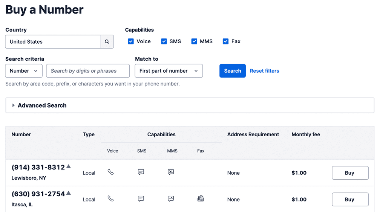Uncheck the Voice capability checkbox
Image resolution: width=377 pixels, height=212 pixels.
pyautogui.click(x=131, y=41)
